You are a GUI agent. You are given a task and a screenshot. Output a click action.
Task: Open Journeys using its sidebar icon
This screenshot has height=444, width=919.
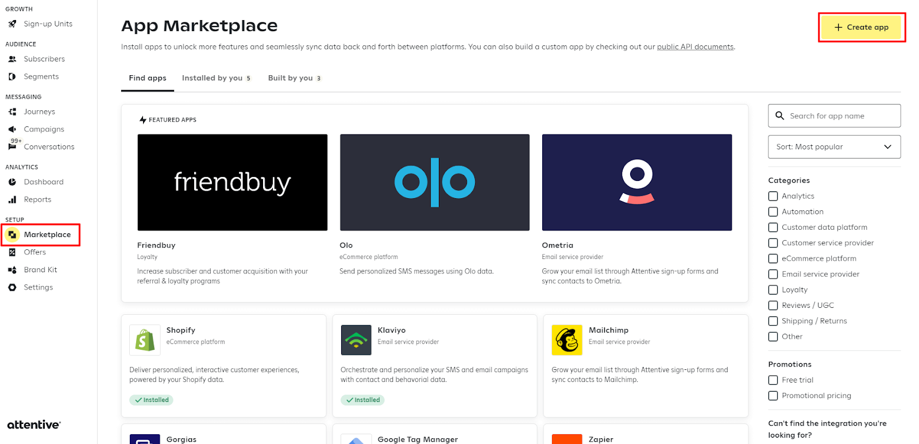tap(12, 112)
